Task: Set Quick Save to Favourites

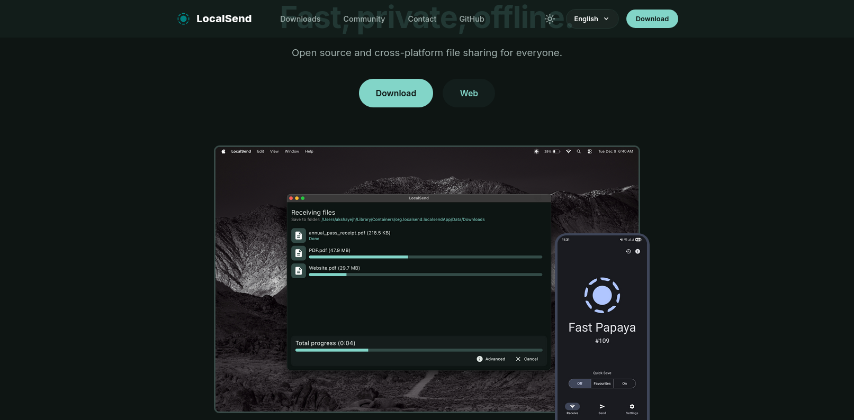Action: pos(602,384)
